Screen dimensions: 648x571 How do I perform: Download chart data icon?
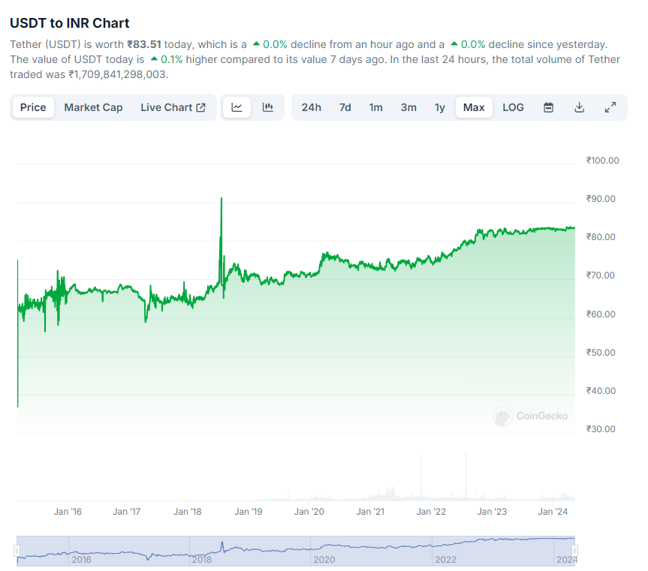[x=580, y=107]
